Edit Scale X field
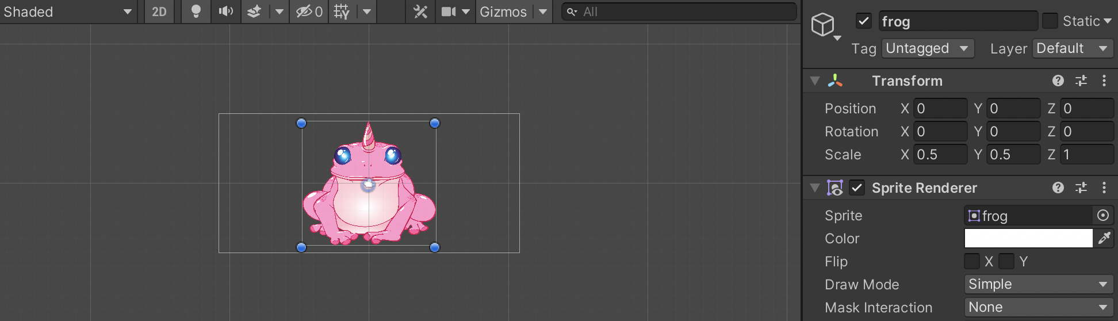This screenshot has height=321, width=1118. pos(940,154)
